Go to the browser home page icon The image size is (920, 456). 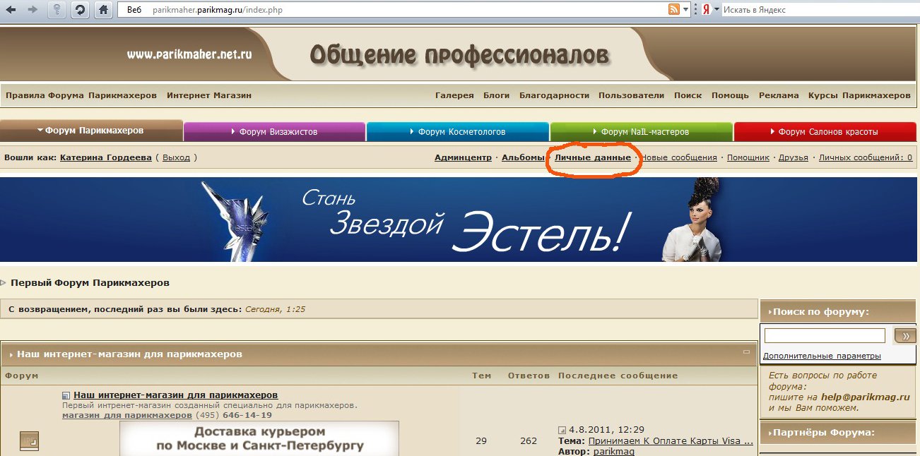(x=103, y=10)
